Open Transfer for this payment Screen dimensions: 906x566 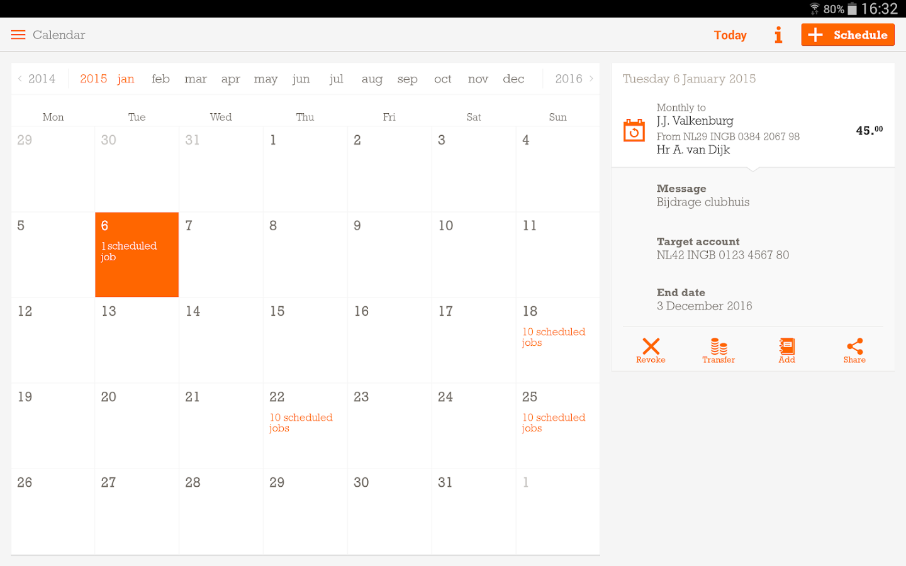[719, 350]
